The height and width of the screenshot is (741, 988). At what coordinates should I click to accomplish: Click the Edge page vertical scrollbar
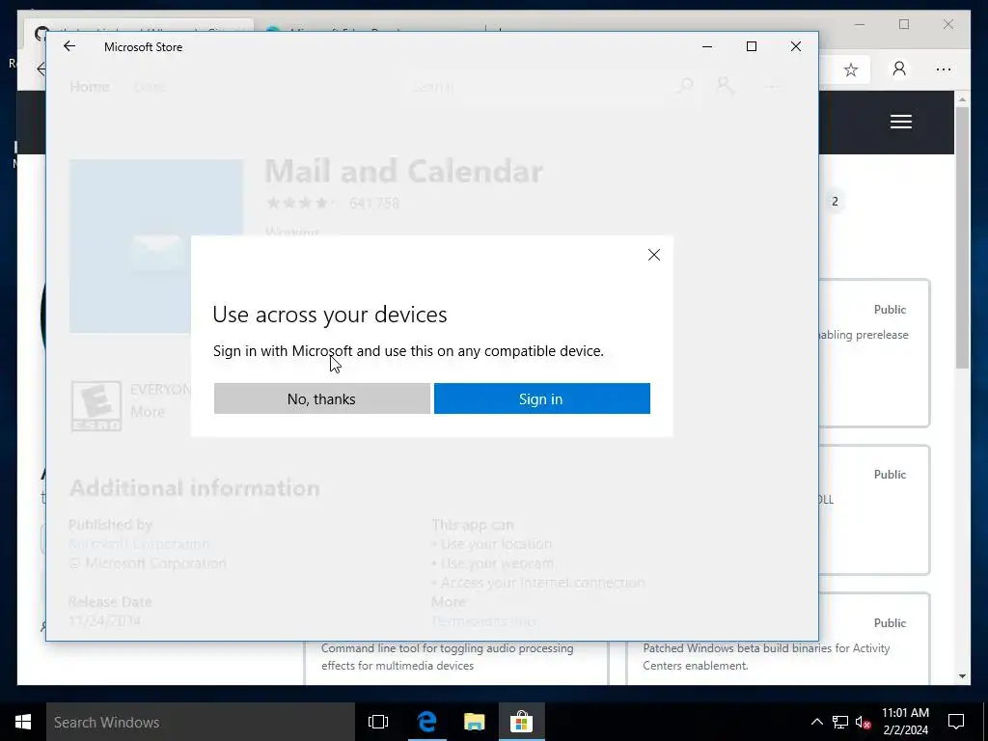[x=962, y=238]
